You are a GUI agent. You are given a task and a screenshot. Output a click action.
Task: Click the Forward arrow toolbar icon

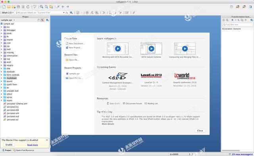coord(67,7)
